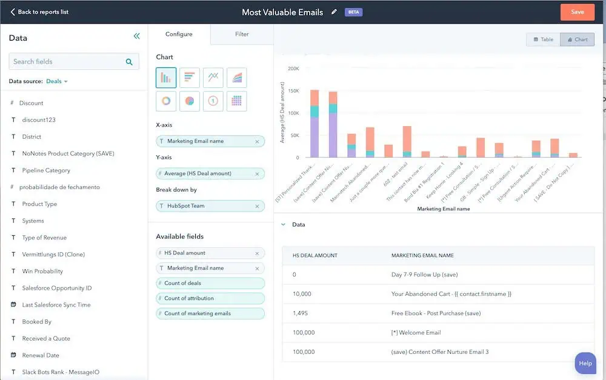Select NoNotes Product Category (SAVE) field
Screen dimensions: 606x380
tap(68, 153)
